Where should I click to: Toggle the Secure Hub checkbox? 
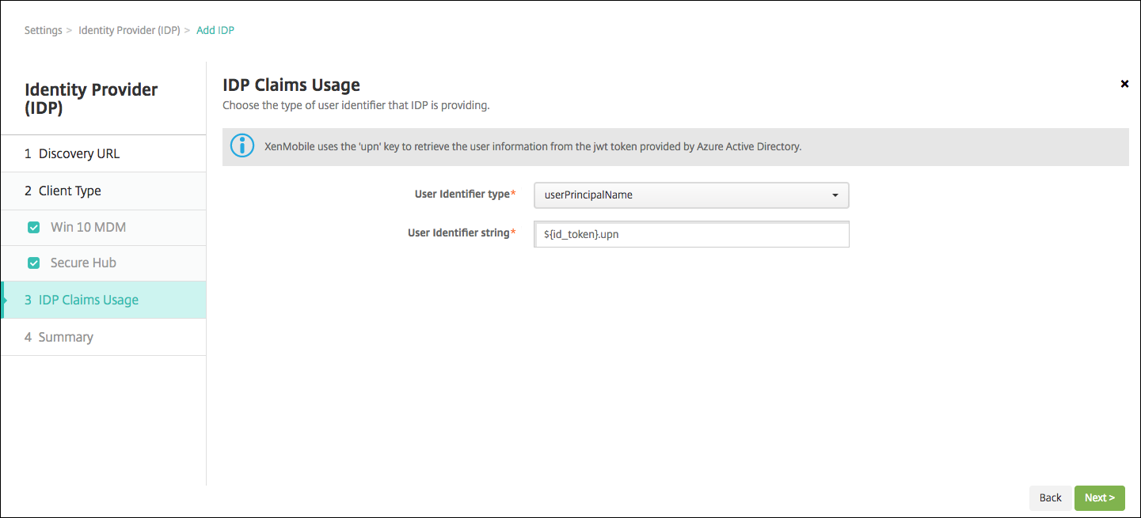(x=34, y=263)
